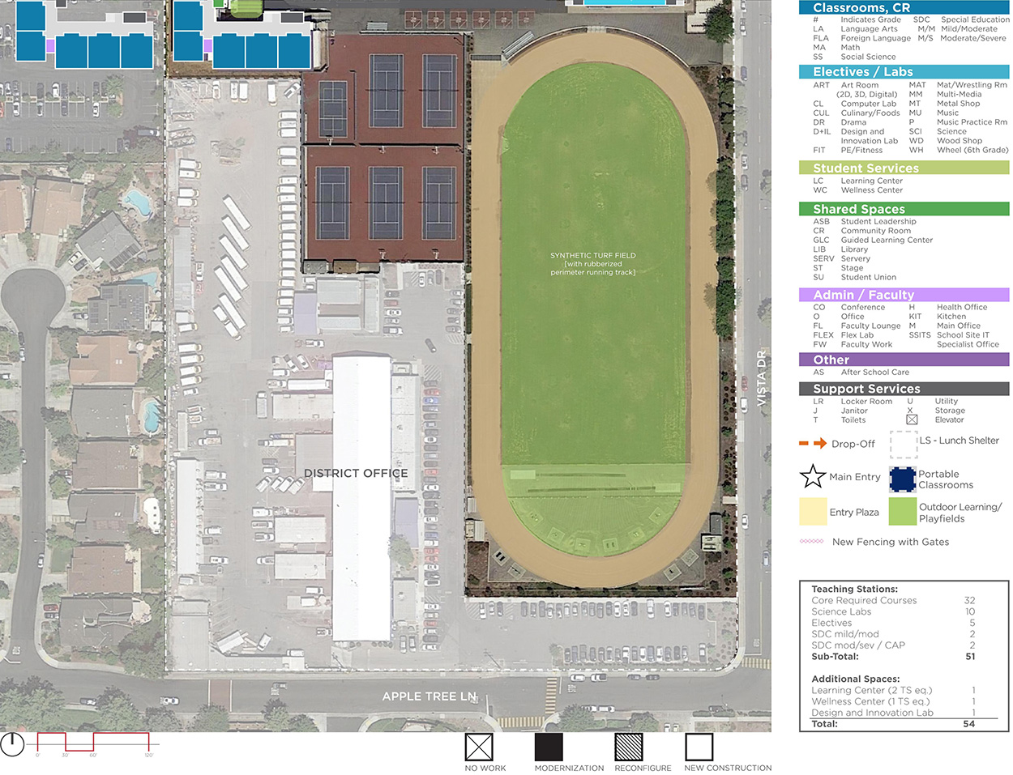Click the pink New Fencing with Gates symbol

point(811,542)
